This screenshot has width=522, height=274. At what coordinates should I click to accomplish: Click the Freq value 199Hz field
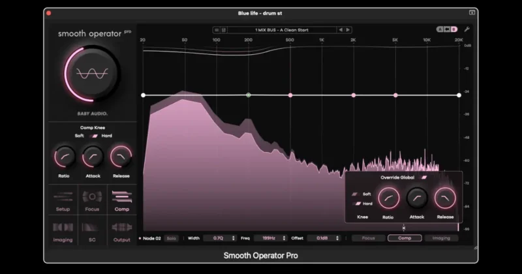268,238
